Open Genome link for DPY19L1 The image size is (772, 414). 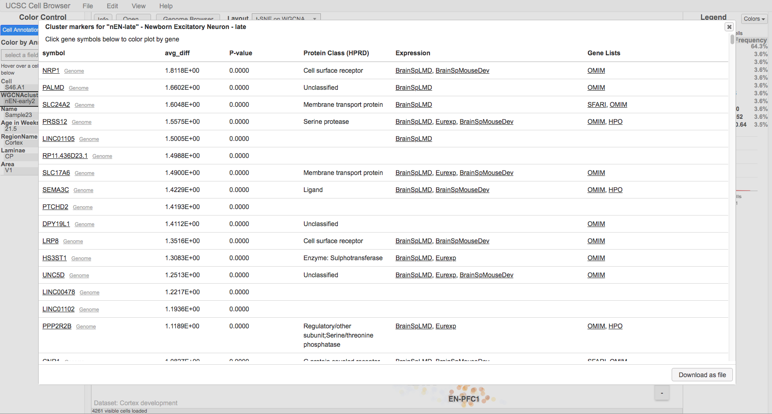point(85,224)
